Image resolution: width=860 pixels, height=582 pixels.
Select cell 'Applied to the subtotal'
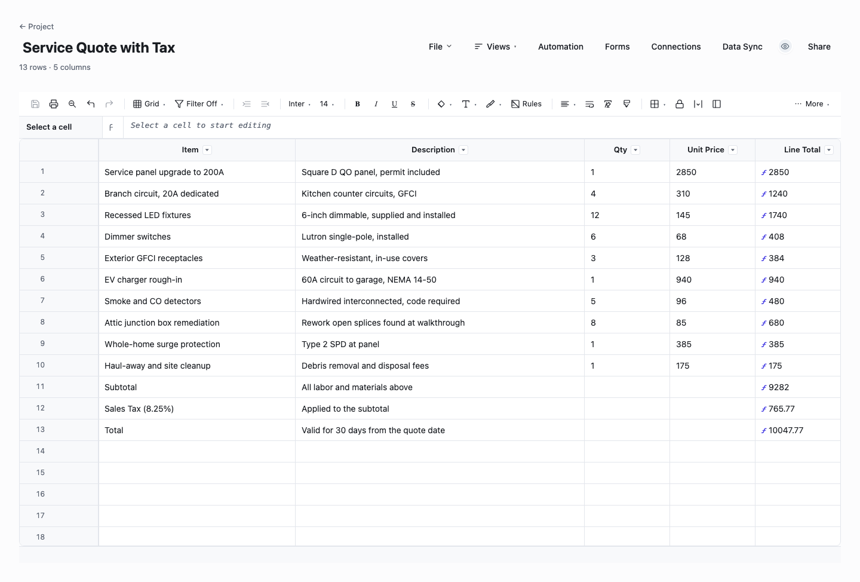(440, 409)
